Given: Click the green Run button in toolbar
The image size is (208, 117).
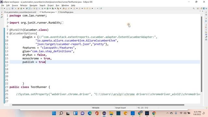Looking at the screenshot, I should click(47, 8).
